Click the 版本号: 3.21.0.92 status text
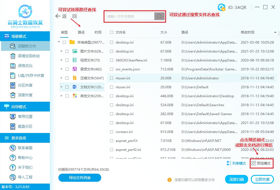Screen dimensions: 280x190 (x=15, y=187)
